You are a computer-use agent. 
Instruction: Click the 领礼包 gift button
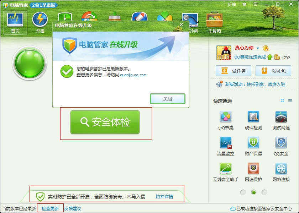click(273, 71)
